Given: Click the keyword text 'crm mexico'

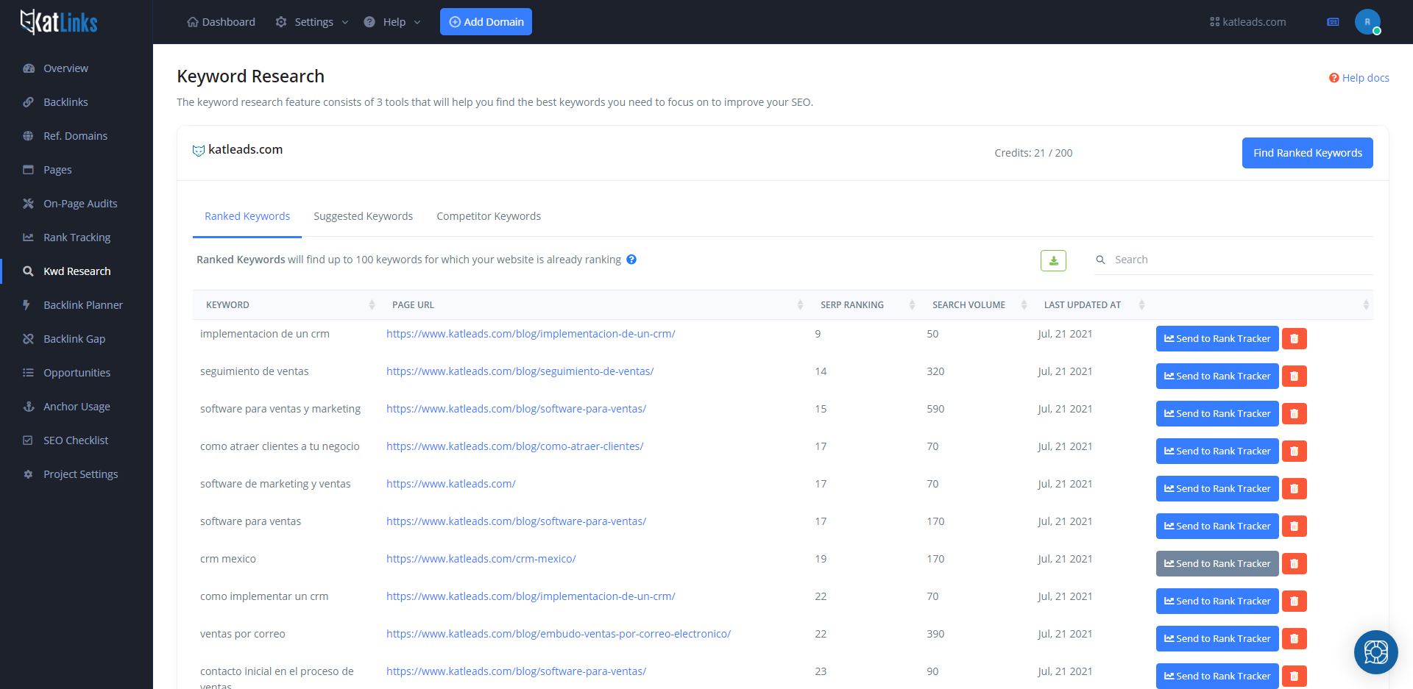Looking at the screenshot, I should pos(228,559).
